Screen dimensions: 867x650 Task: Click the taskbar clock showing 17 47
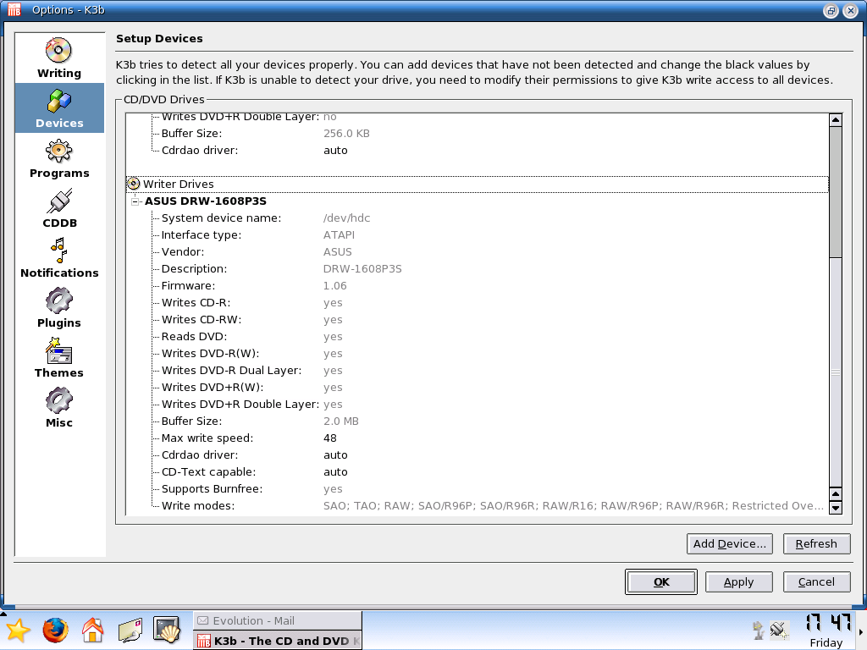[827, 622]
